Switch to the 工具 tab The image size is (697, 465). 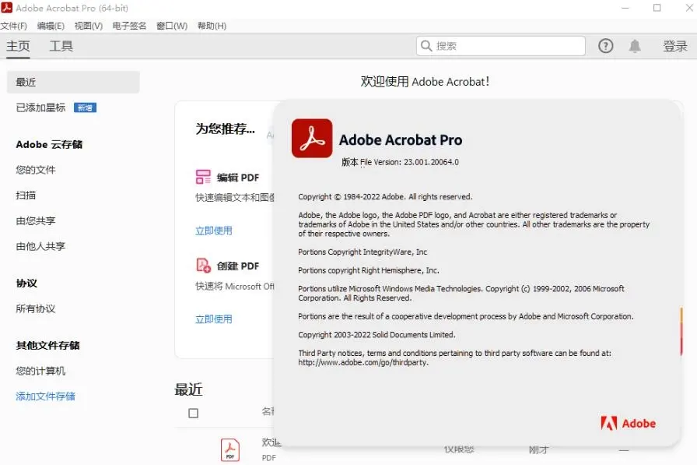61,46
